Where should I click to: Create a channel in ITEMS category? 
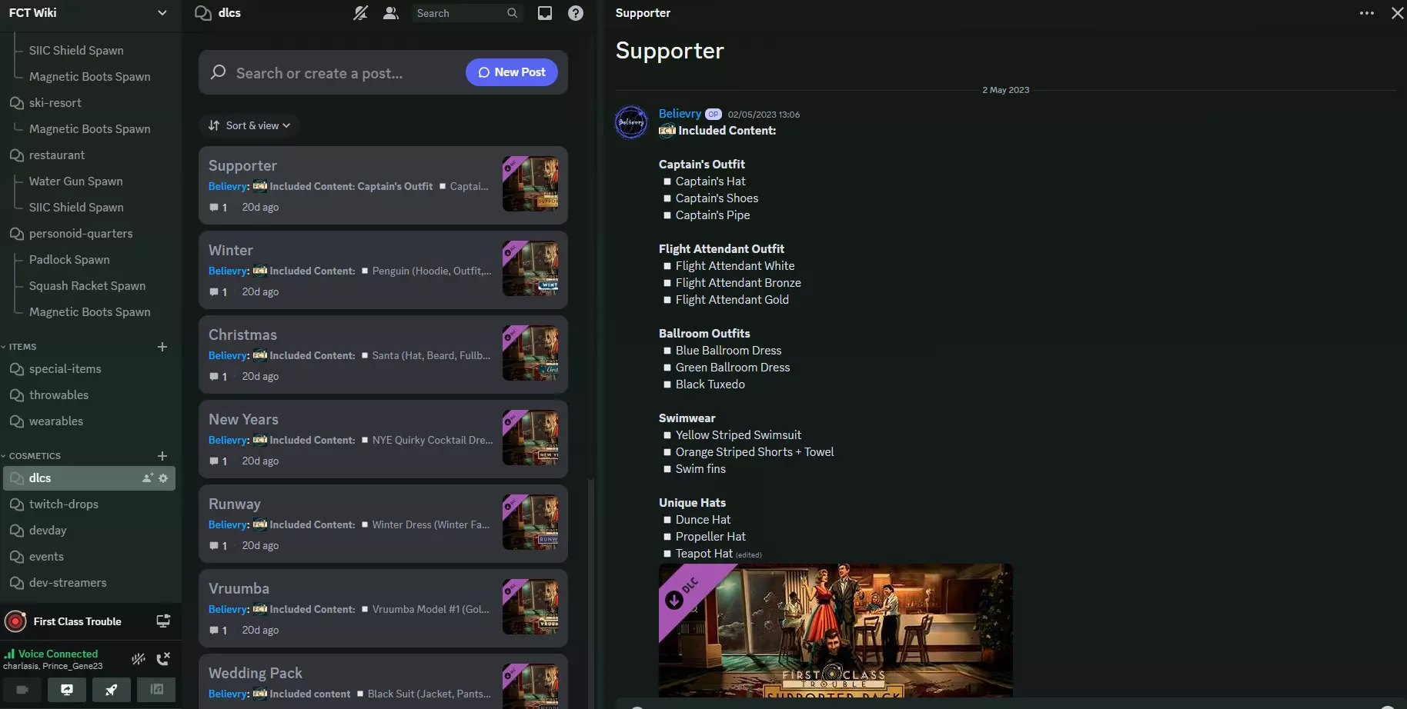[162, 347]
